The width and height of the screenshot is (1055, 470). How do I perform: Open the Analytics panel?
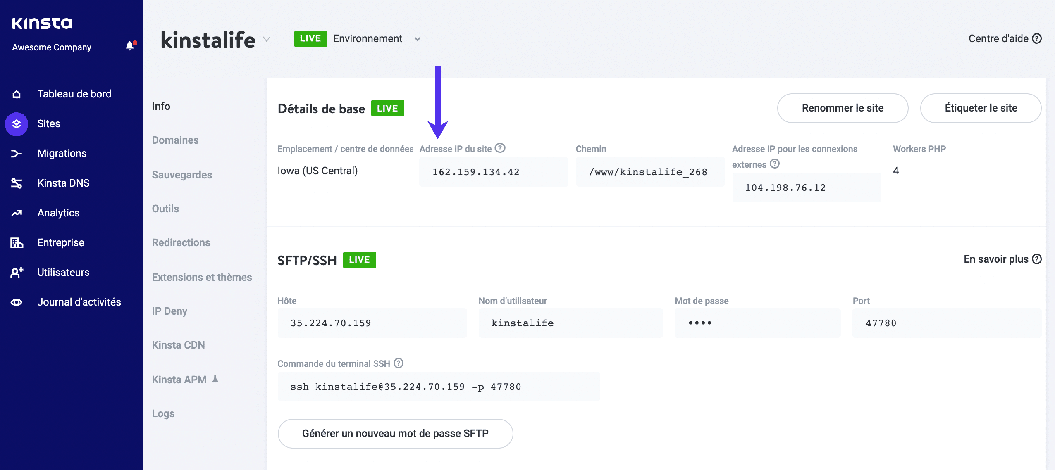click(x=58, y=212)
